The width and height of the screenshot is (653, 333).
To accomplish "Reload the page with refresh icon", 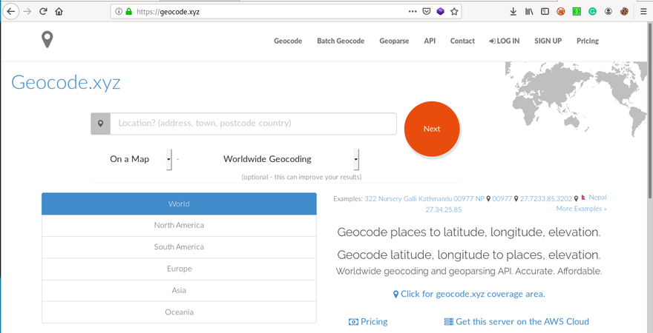I will pos(43,12).
